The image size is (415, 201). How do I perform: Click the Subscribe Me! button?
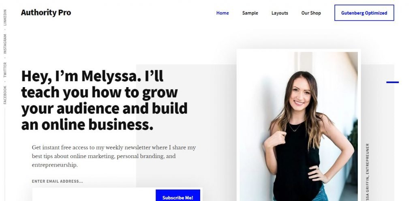[178, 196]
